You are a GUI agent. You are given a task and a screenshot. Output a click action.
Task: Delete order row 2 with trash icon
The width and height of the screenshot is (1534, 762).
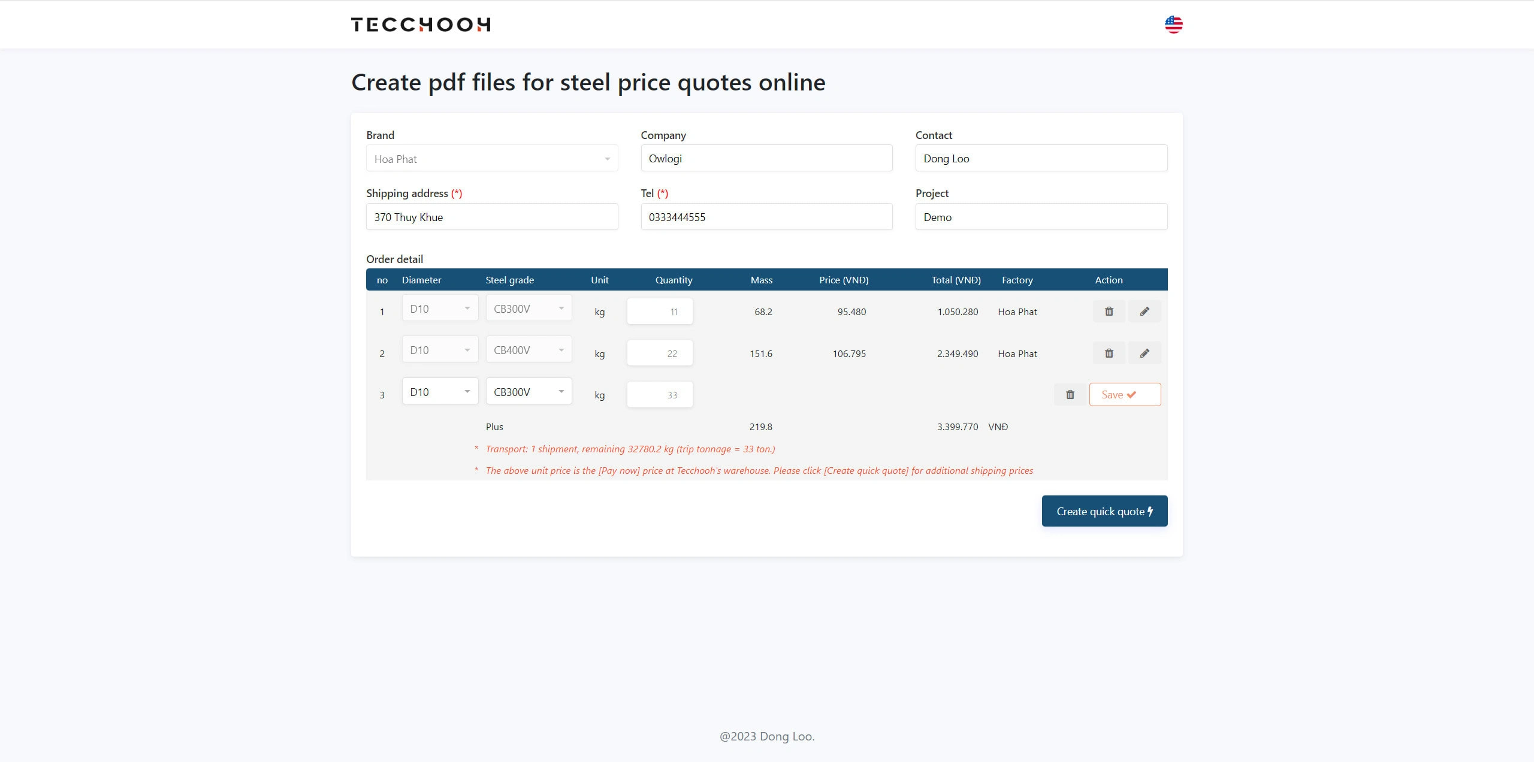(x=1109, y=353)
